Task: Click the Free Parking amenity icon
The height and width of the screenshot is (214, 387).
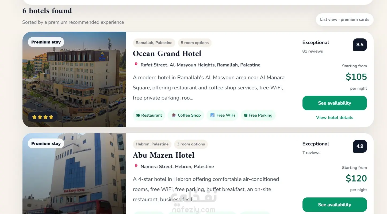Action: pos(246,115)
